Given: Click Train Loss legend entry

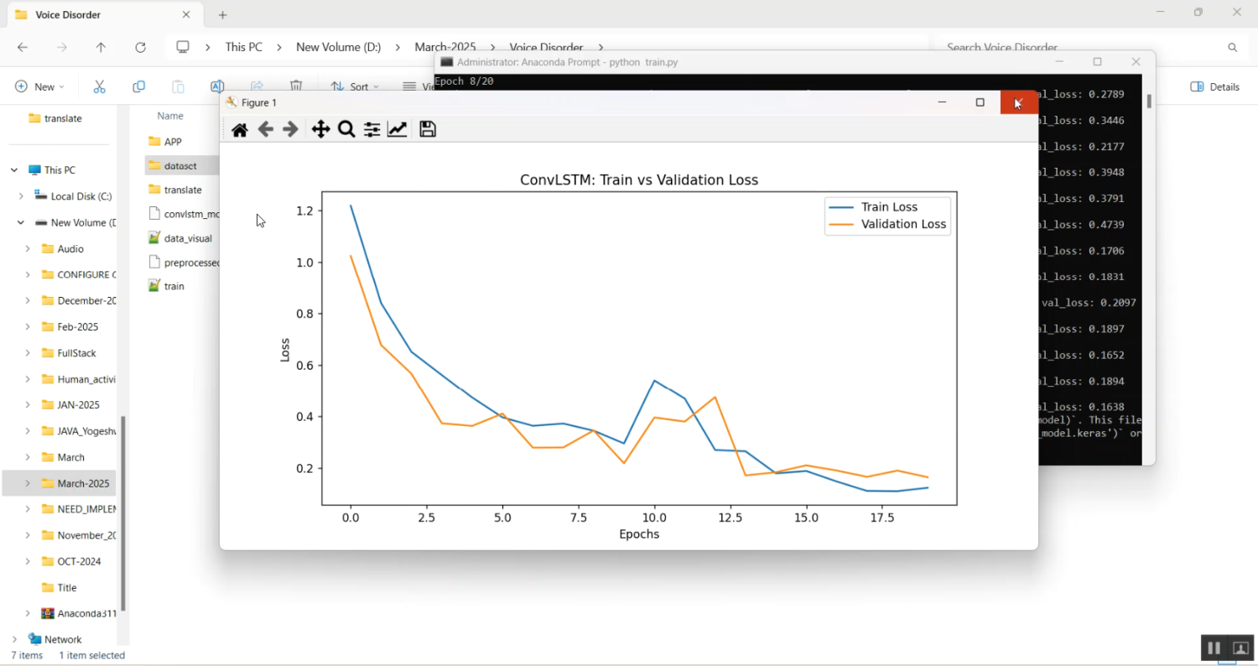Looking at the screenshot, I should coord(889,207).
